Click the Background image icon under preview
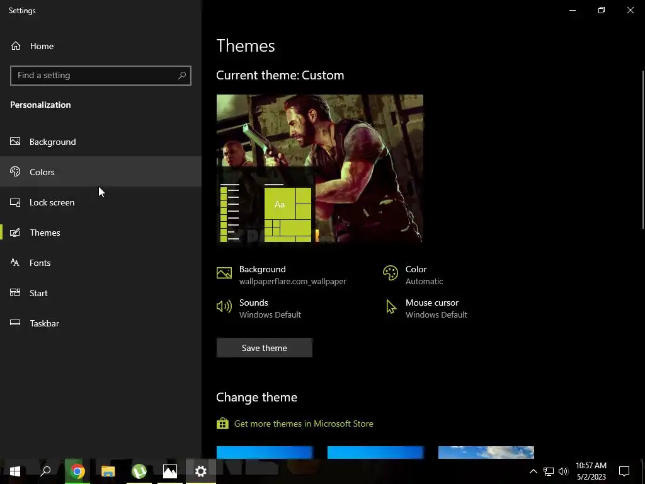Viewport: 645px width, 484px height. point(224,273)
